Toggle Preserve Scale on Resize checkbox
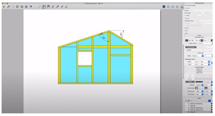The width and height of the screenshot is (215, 116). pyautogui.click(x=186, y=26)
